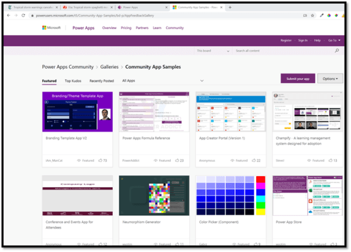Image resolution: width=351 pixels, height=252 pixels.
Task: Open Conference and Events App thumbnail
Action: 77,195
